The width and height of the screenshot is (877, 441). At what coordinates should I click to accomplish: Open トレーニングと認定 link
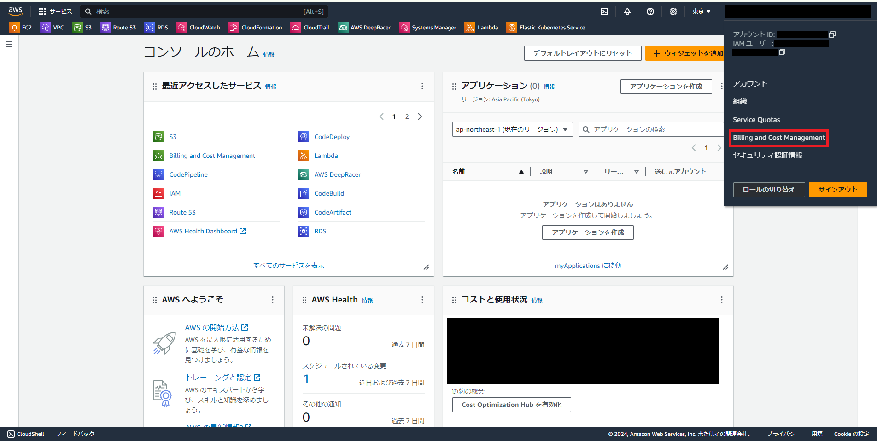(x=223, y=377)
